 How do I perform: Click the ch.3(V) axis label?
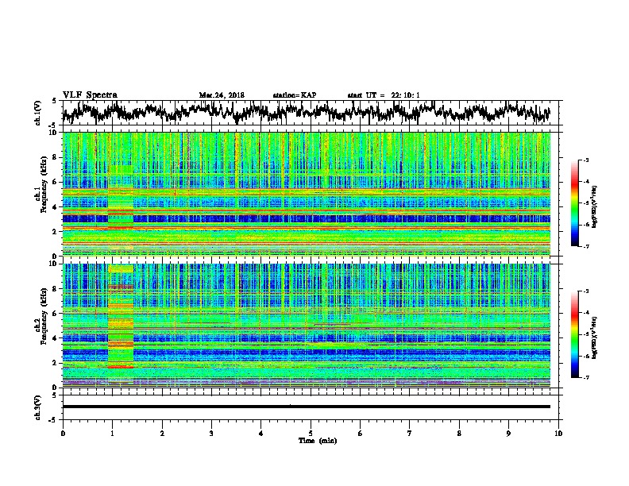pyautogui.click(x=38, y=407)
